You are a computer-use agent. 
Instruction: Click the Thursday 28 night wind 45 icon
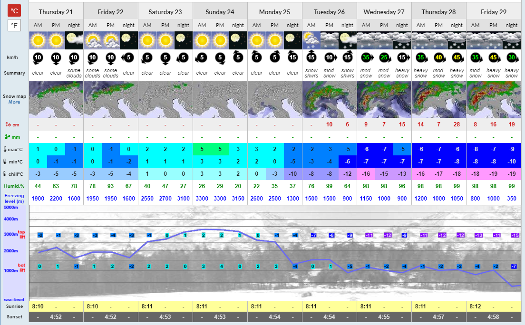tap(457, 58)
